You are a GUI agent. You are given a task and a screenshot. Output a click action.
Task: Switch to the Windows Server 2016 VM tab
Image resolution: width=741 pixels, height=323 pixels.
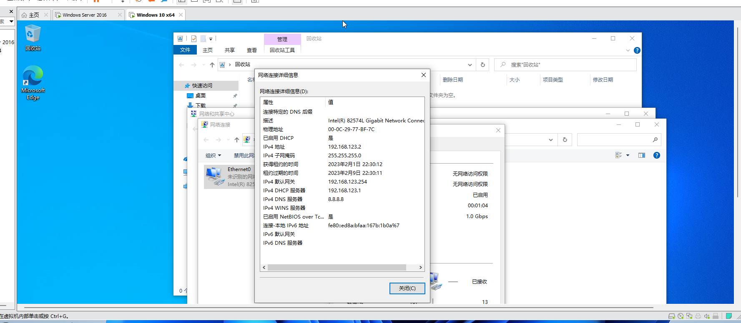point(85,15)
